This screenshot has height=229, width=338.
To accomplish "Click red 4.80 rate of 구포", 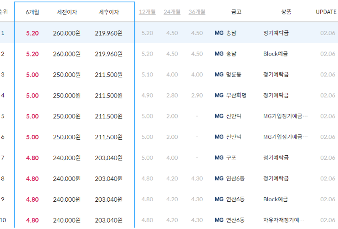I will pos(32,158).
